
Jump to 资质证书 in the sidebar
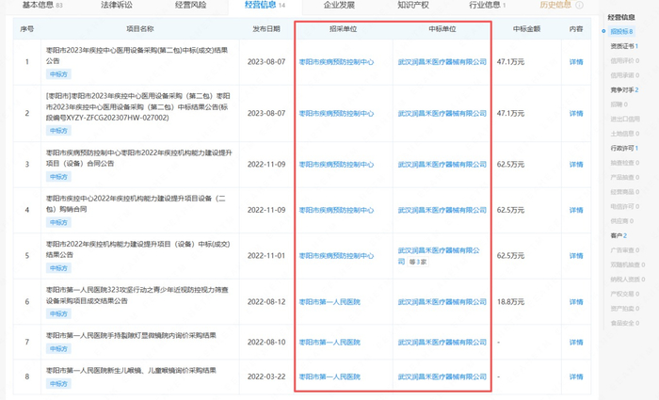624,46
